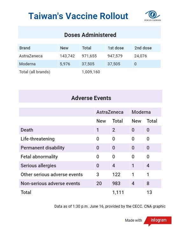Click AstraZeneca non-serious total 983

point(116,183)
